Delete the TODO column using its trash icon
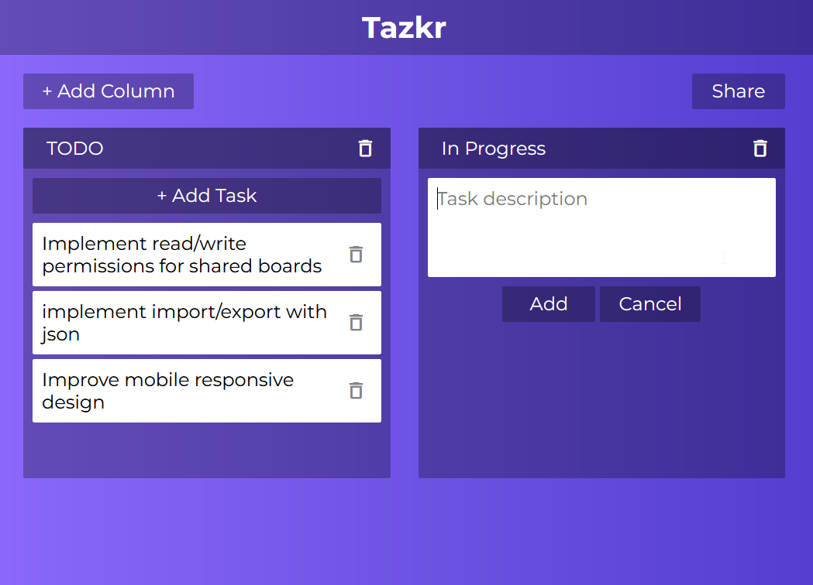The image size is (813, 585). point(365,148)
